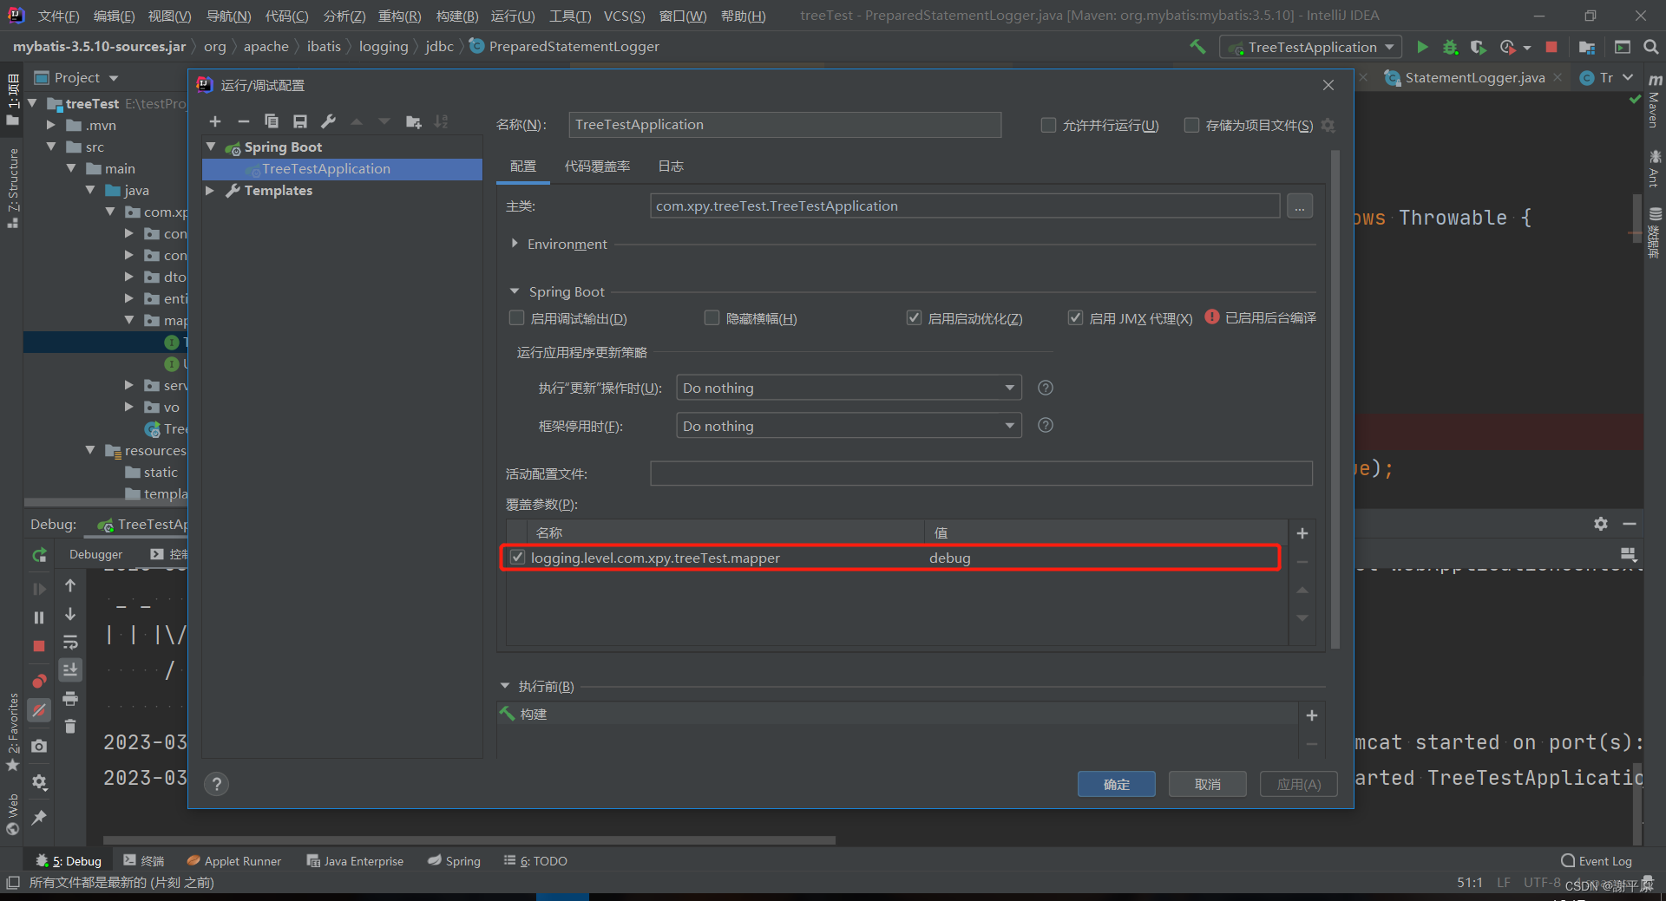Screen dimensions: 1666x901
Task: Click the help question mark in dialog
Action: pyautogui.click(x=216, y=784)
